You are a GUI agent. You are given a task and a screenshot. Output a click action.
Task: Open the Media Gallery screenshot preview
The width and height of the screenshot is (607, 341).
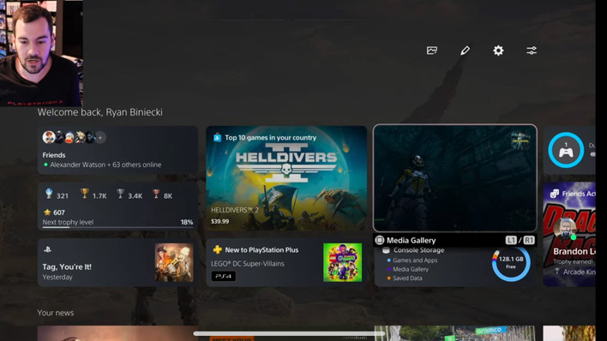[455, 178]
